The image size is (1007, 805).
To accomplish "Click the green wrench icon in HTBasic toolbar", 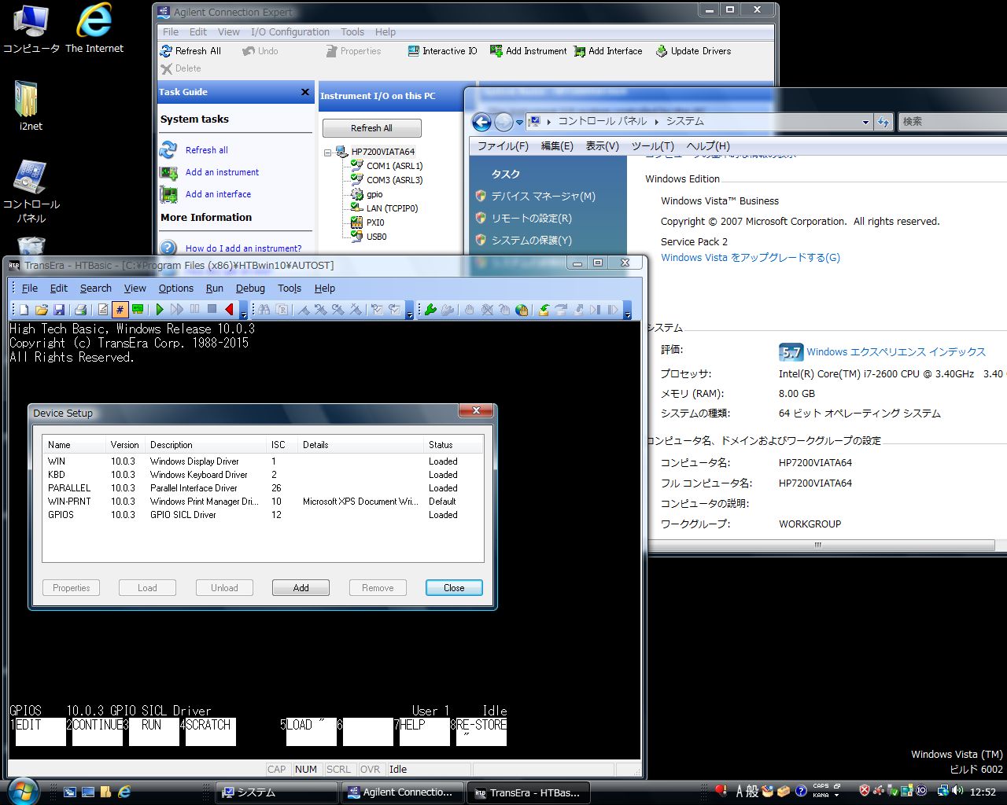I will [x=430, y=310].
